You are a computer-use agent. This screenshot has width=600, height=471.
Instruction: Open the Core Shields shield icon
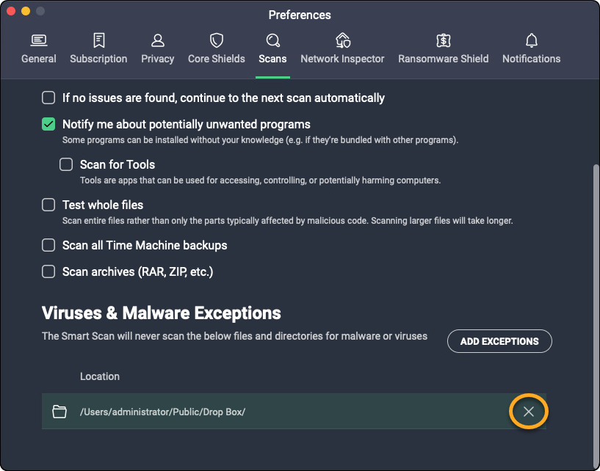(217, 40)
